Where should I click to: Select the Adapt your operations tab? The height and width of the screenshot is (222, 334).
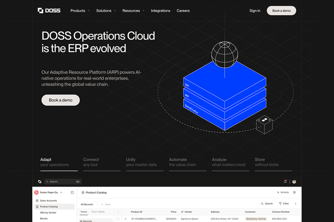[59, 164]
